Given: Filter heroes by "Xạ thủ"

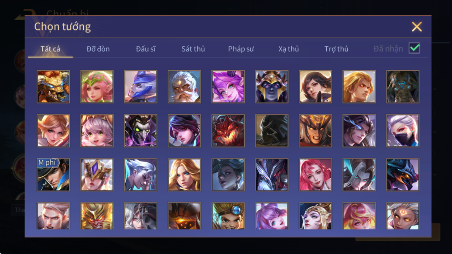Looking at the screenshot, I should tap(288, 49).
